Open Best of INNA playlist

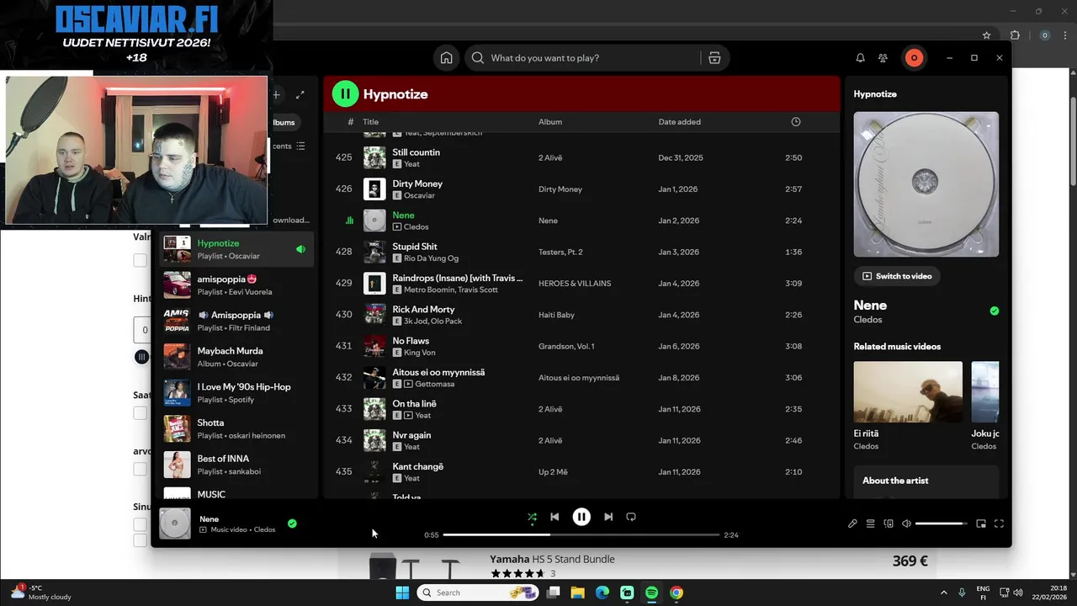tap(236, 465)
